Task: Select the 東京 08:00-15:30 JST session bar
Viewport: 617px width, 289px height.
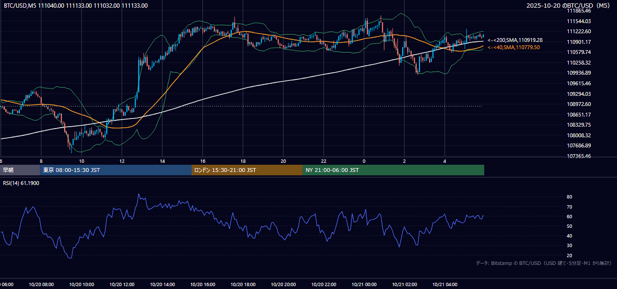Action: pos(116,170)
